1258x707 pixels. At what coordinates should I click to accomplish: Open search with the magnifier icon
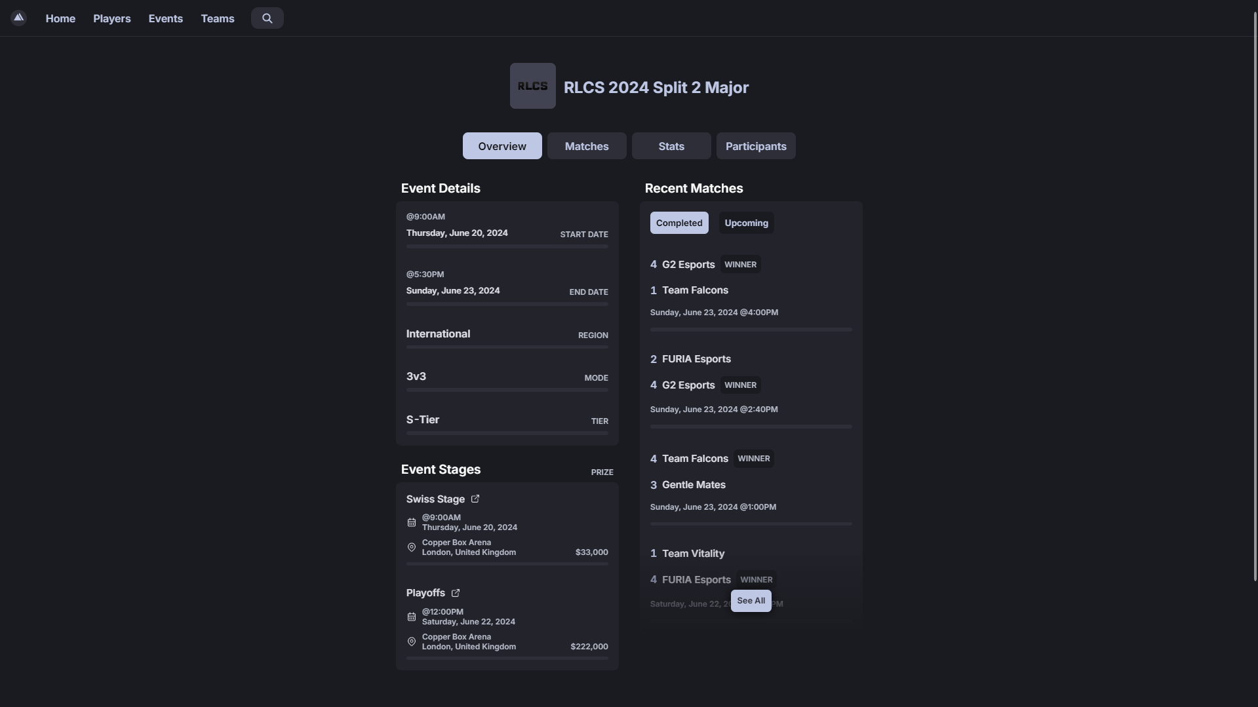267,18
